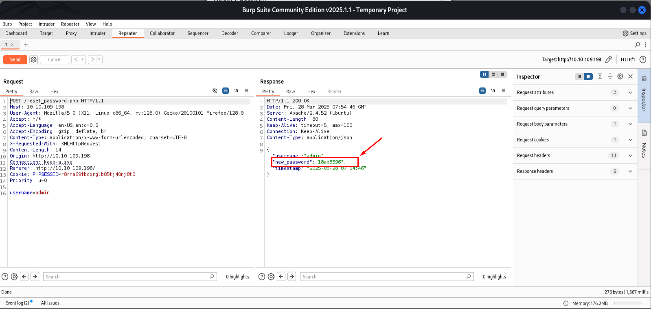Viewport: 651px width, 309px height.
Task: Click the memory usage progress bar
Action: pos(628,303)
